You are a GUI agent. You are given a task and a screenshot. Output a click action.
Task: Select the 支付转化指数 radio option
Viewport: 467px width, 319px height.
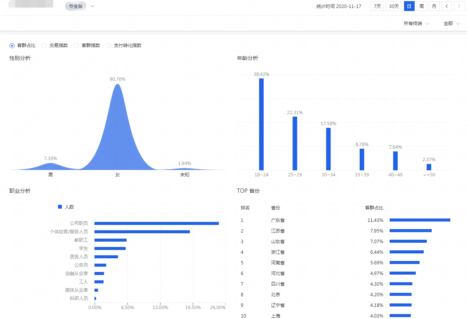tap(109, 46)
